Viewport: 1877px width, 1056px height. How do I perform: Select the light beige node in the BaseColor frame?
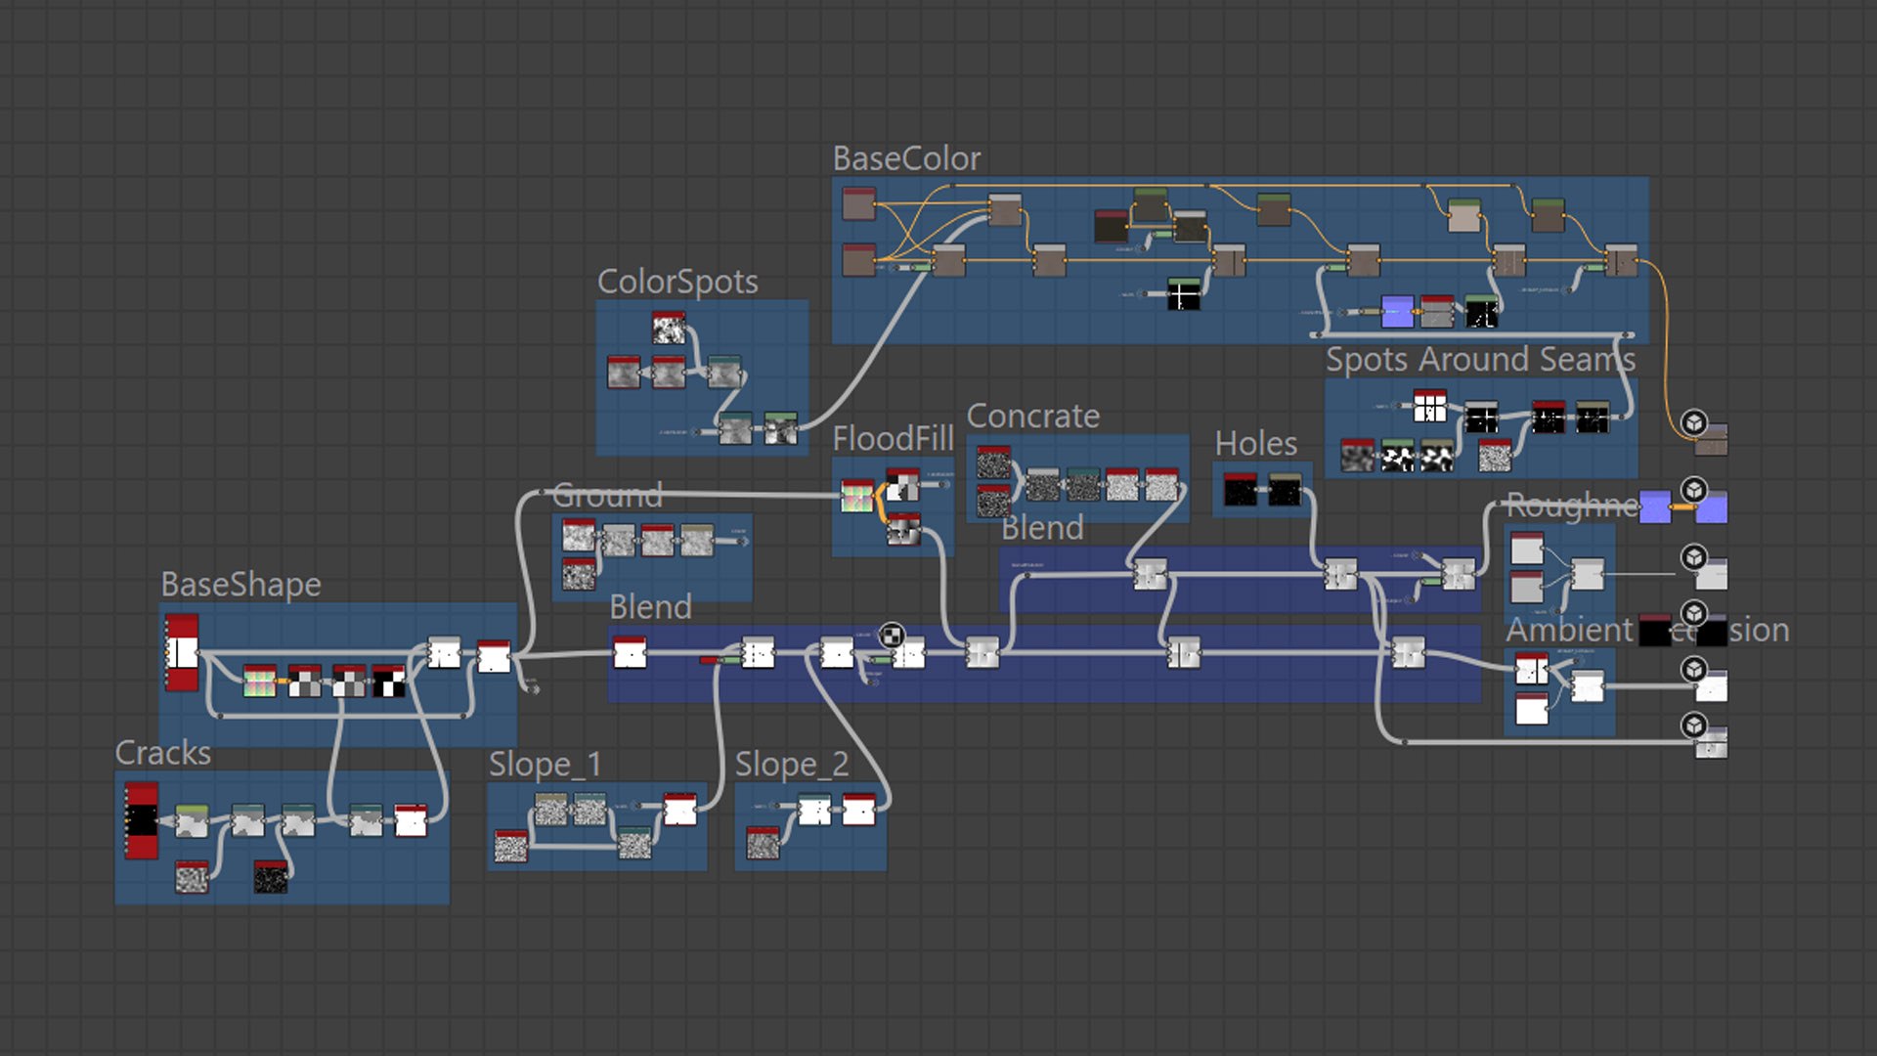[1463, 215]
